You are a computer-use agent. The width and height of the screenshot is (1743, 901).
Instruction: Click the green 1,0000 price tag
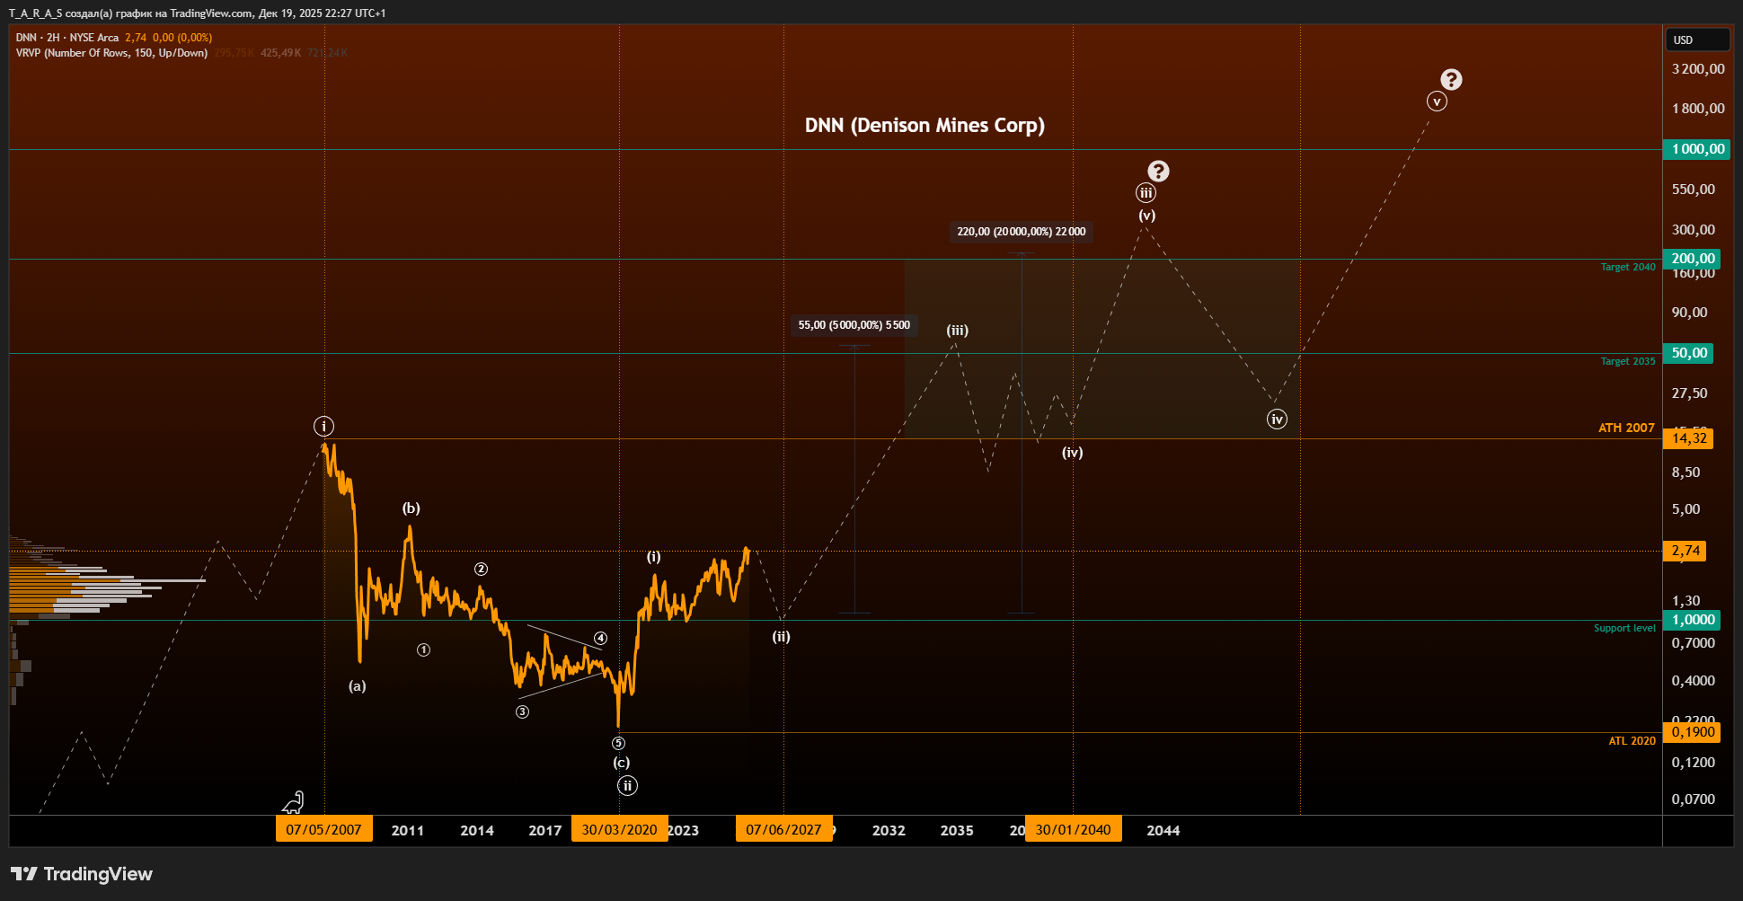1692,620
